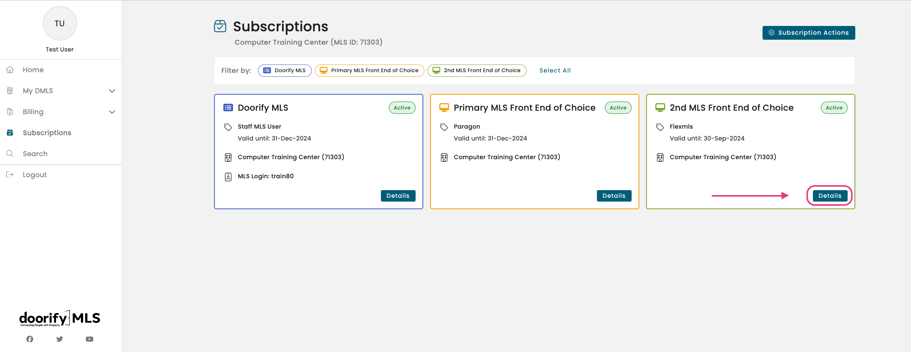Open Details on 2nd MLS card
This screenshot has width=911, height=352.
830,196
